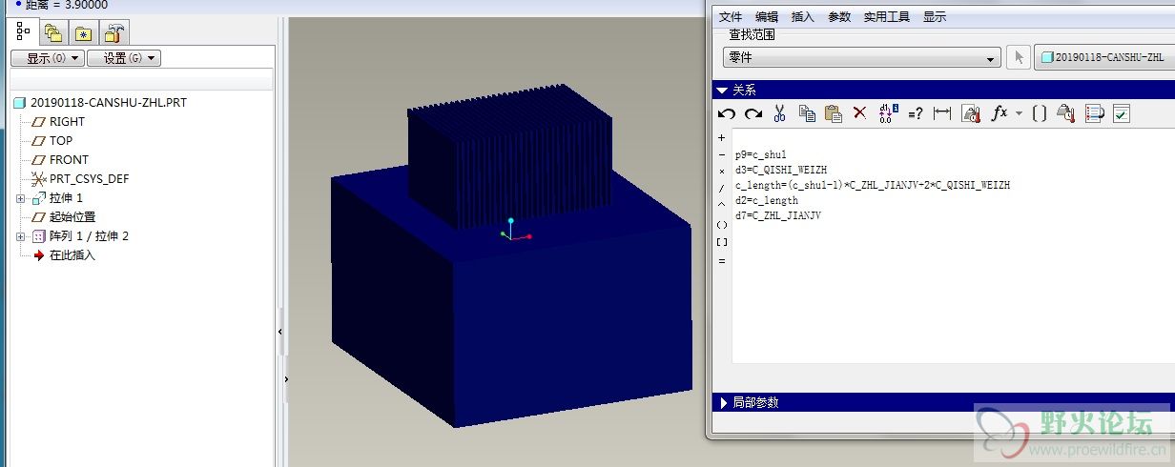Open the hammer connections tab
This screenshot has height=467, width=1175.
pyautogui.click(x=113, y=34)
